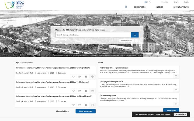Open Planned objects link
This screenshot has width=194, height=121.
(x=63, y=111)
